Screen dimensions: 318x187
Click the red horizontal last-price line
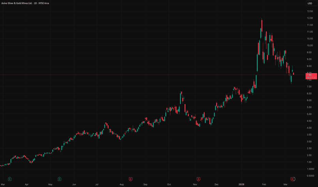[x=152, y=75]
